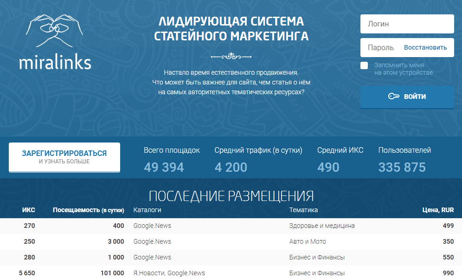This screenshot has height=279, width=462.
Task: Click the Средний трафик (в сутки) label
Action: tap(258, 150)
